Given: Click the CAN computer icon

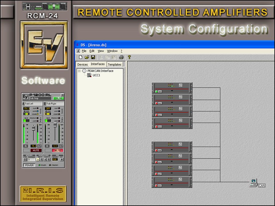Looking at the screenshot, I should (254, 183).
